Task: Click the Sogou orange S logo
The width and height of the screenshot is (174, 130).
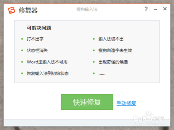Action: (11, 10)
